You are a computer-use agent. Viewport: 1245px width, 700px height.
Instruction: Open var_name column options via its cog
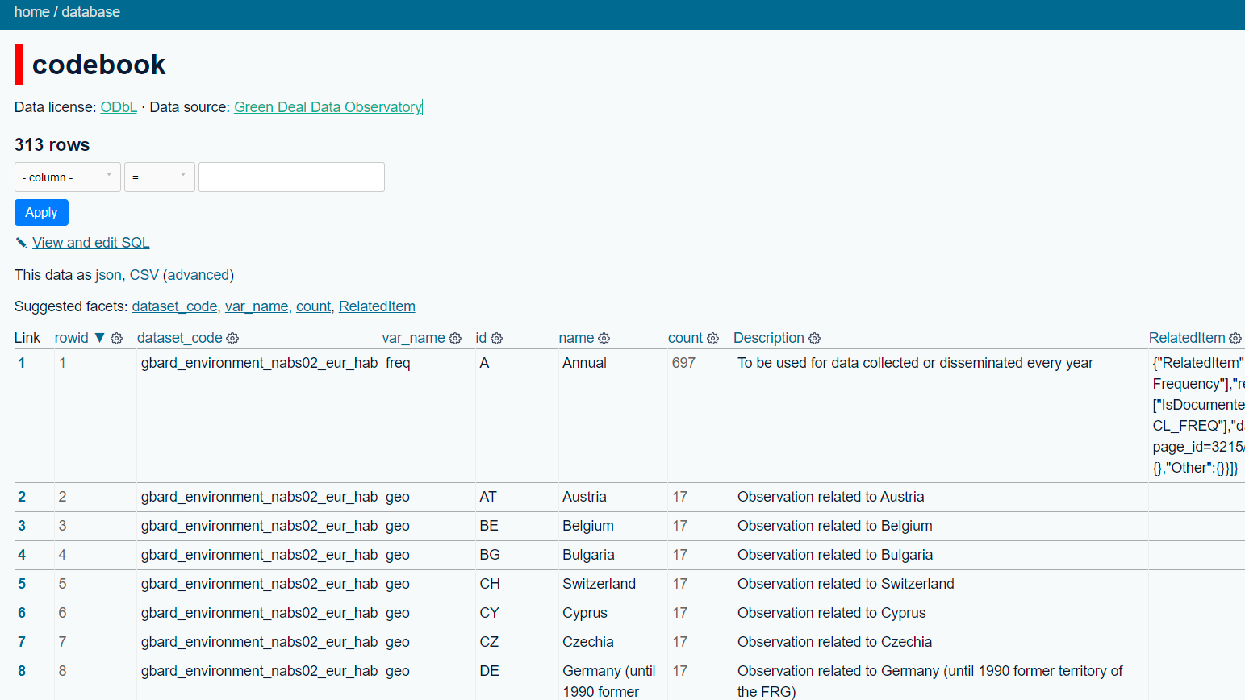coord(454,338)
